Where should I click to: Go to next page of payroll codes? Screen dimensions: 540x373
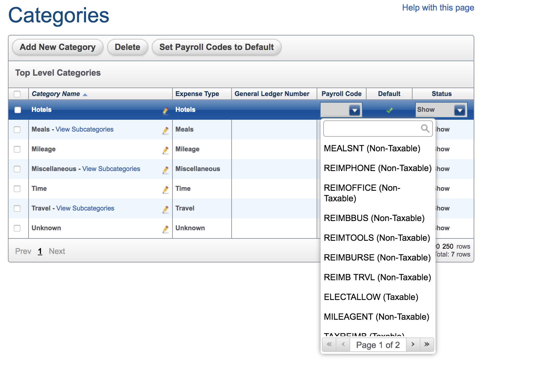point(413,344)
